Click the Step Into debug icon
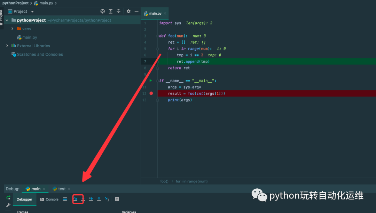Screen dimensions: 376x213 coord(83,199)
